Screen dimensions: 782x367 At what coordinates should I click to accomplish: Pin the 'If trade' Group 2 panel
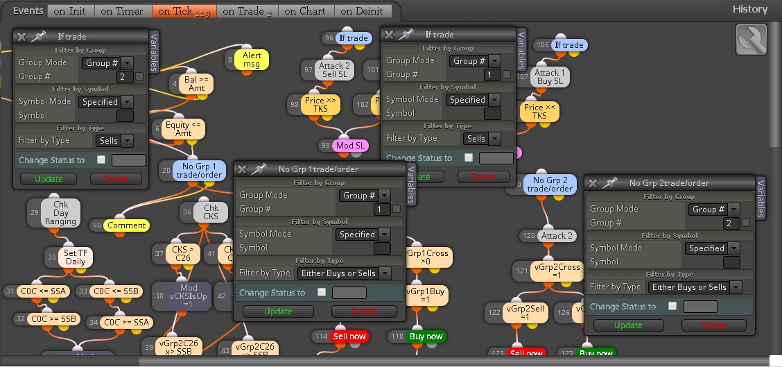[x=38, y=37]
